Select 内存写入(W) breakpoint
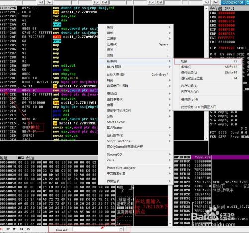249x233 pixels. point(207,92)
